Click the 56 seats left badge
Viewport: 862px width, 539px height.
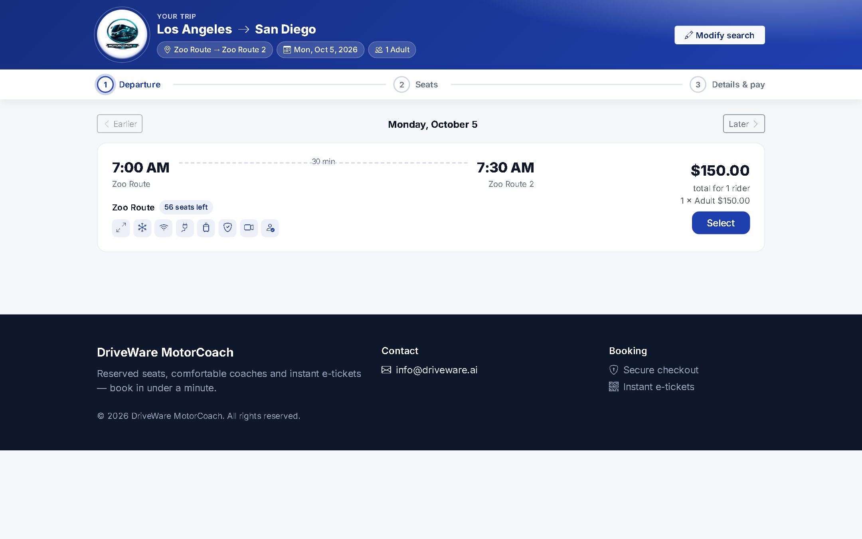(186, 207)
